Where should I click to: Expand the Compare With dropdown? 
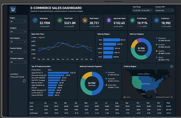point(164,10)
